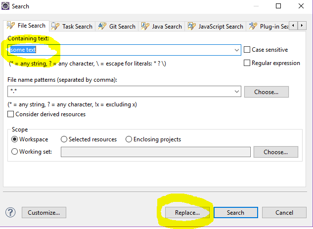
Task: Switch to the Java Search tab
Action: (162, 26)
